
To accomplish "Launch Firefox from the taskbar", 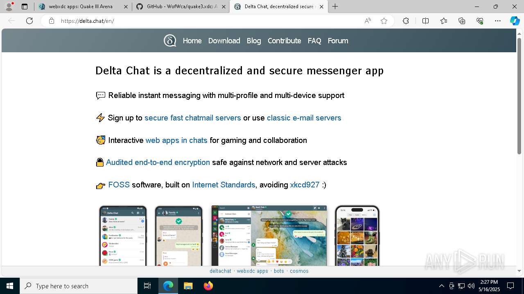I will 208,286.
